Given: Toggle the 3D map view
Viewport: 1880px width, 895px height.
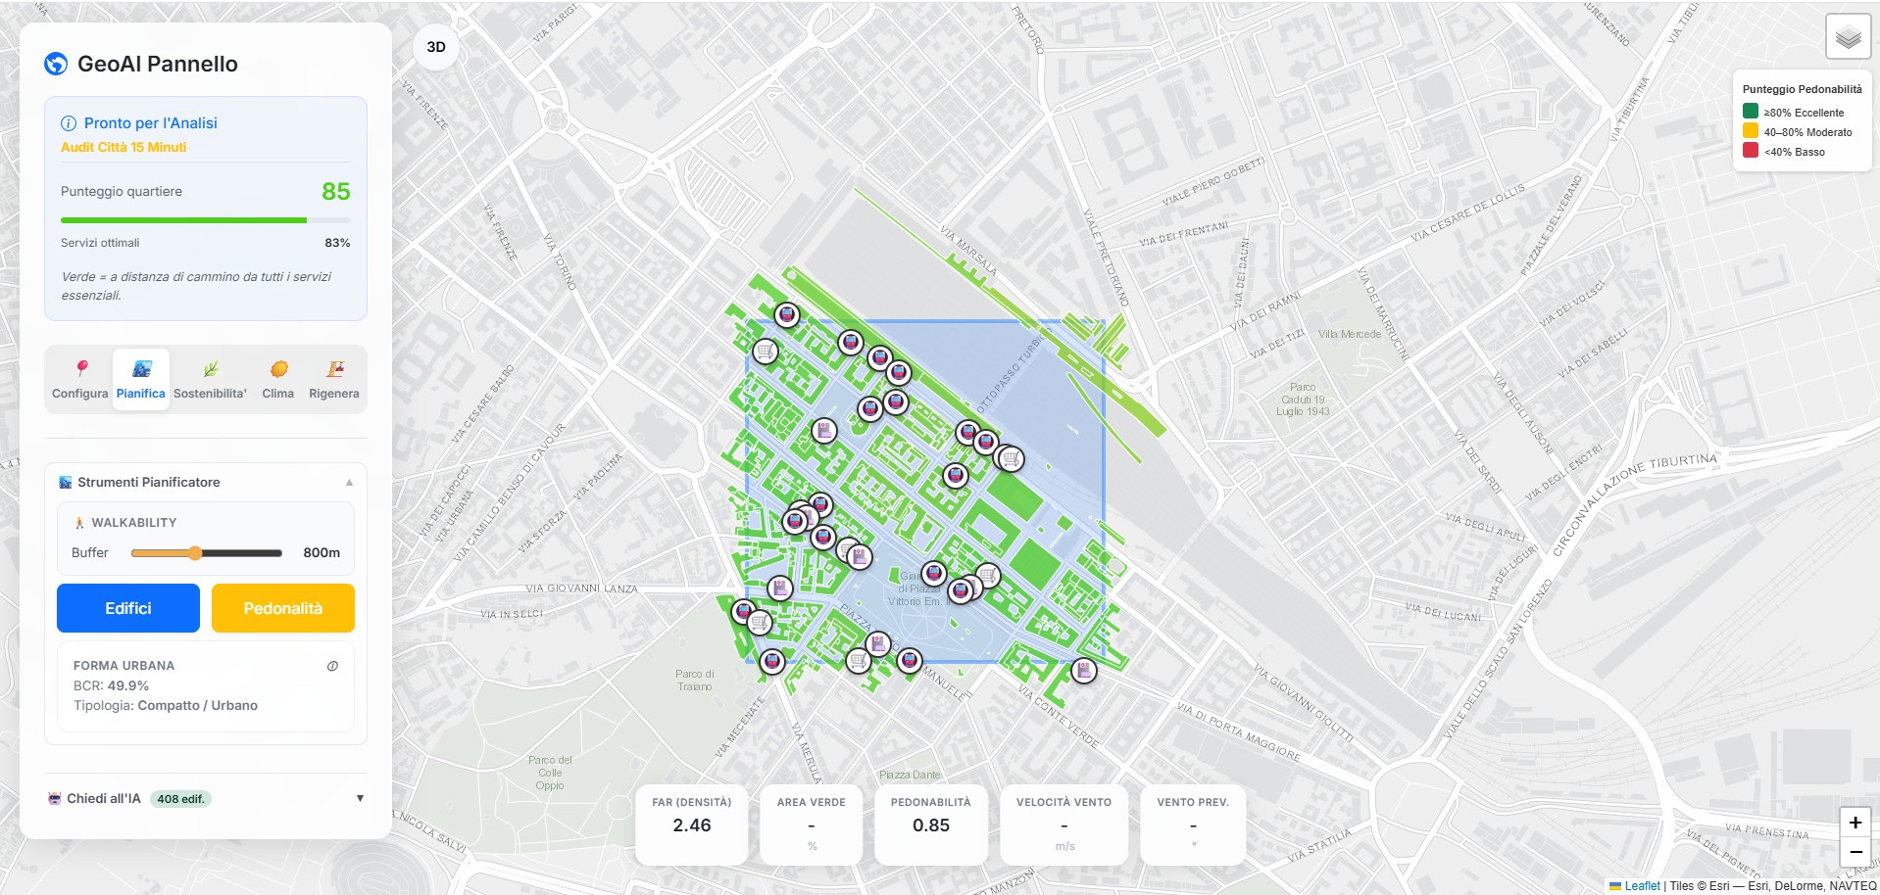Looking at the screenshot, I should 436,47.
